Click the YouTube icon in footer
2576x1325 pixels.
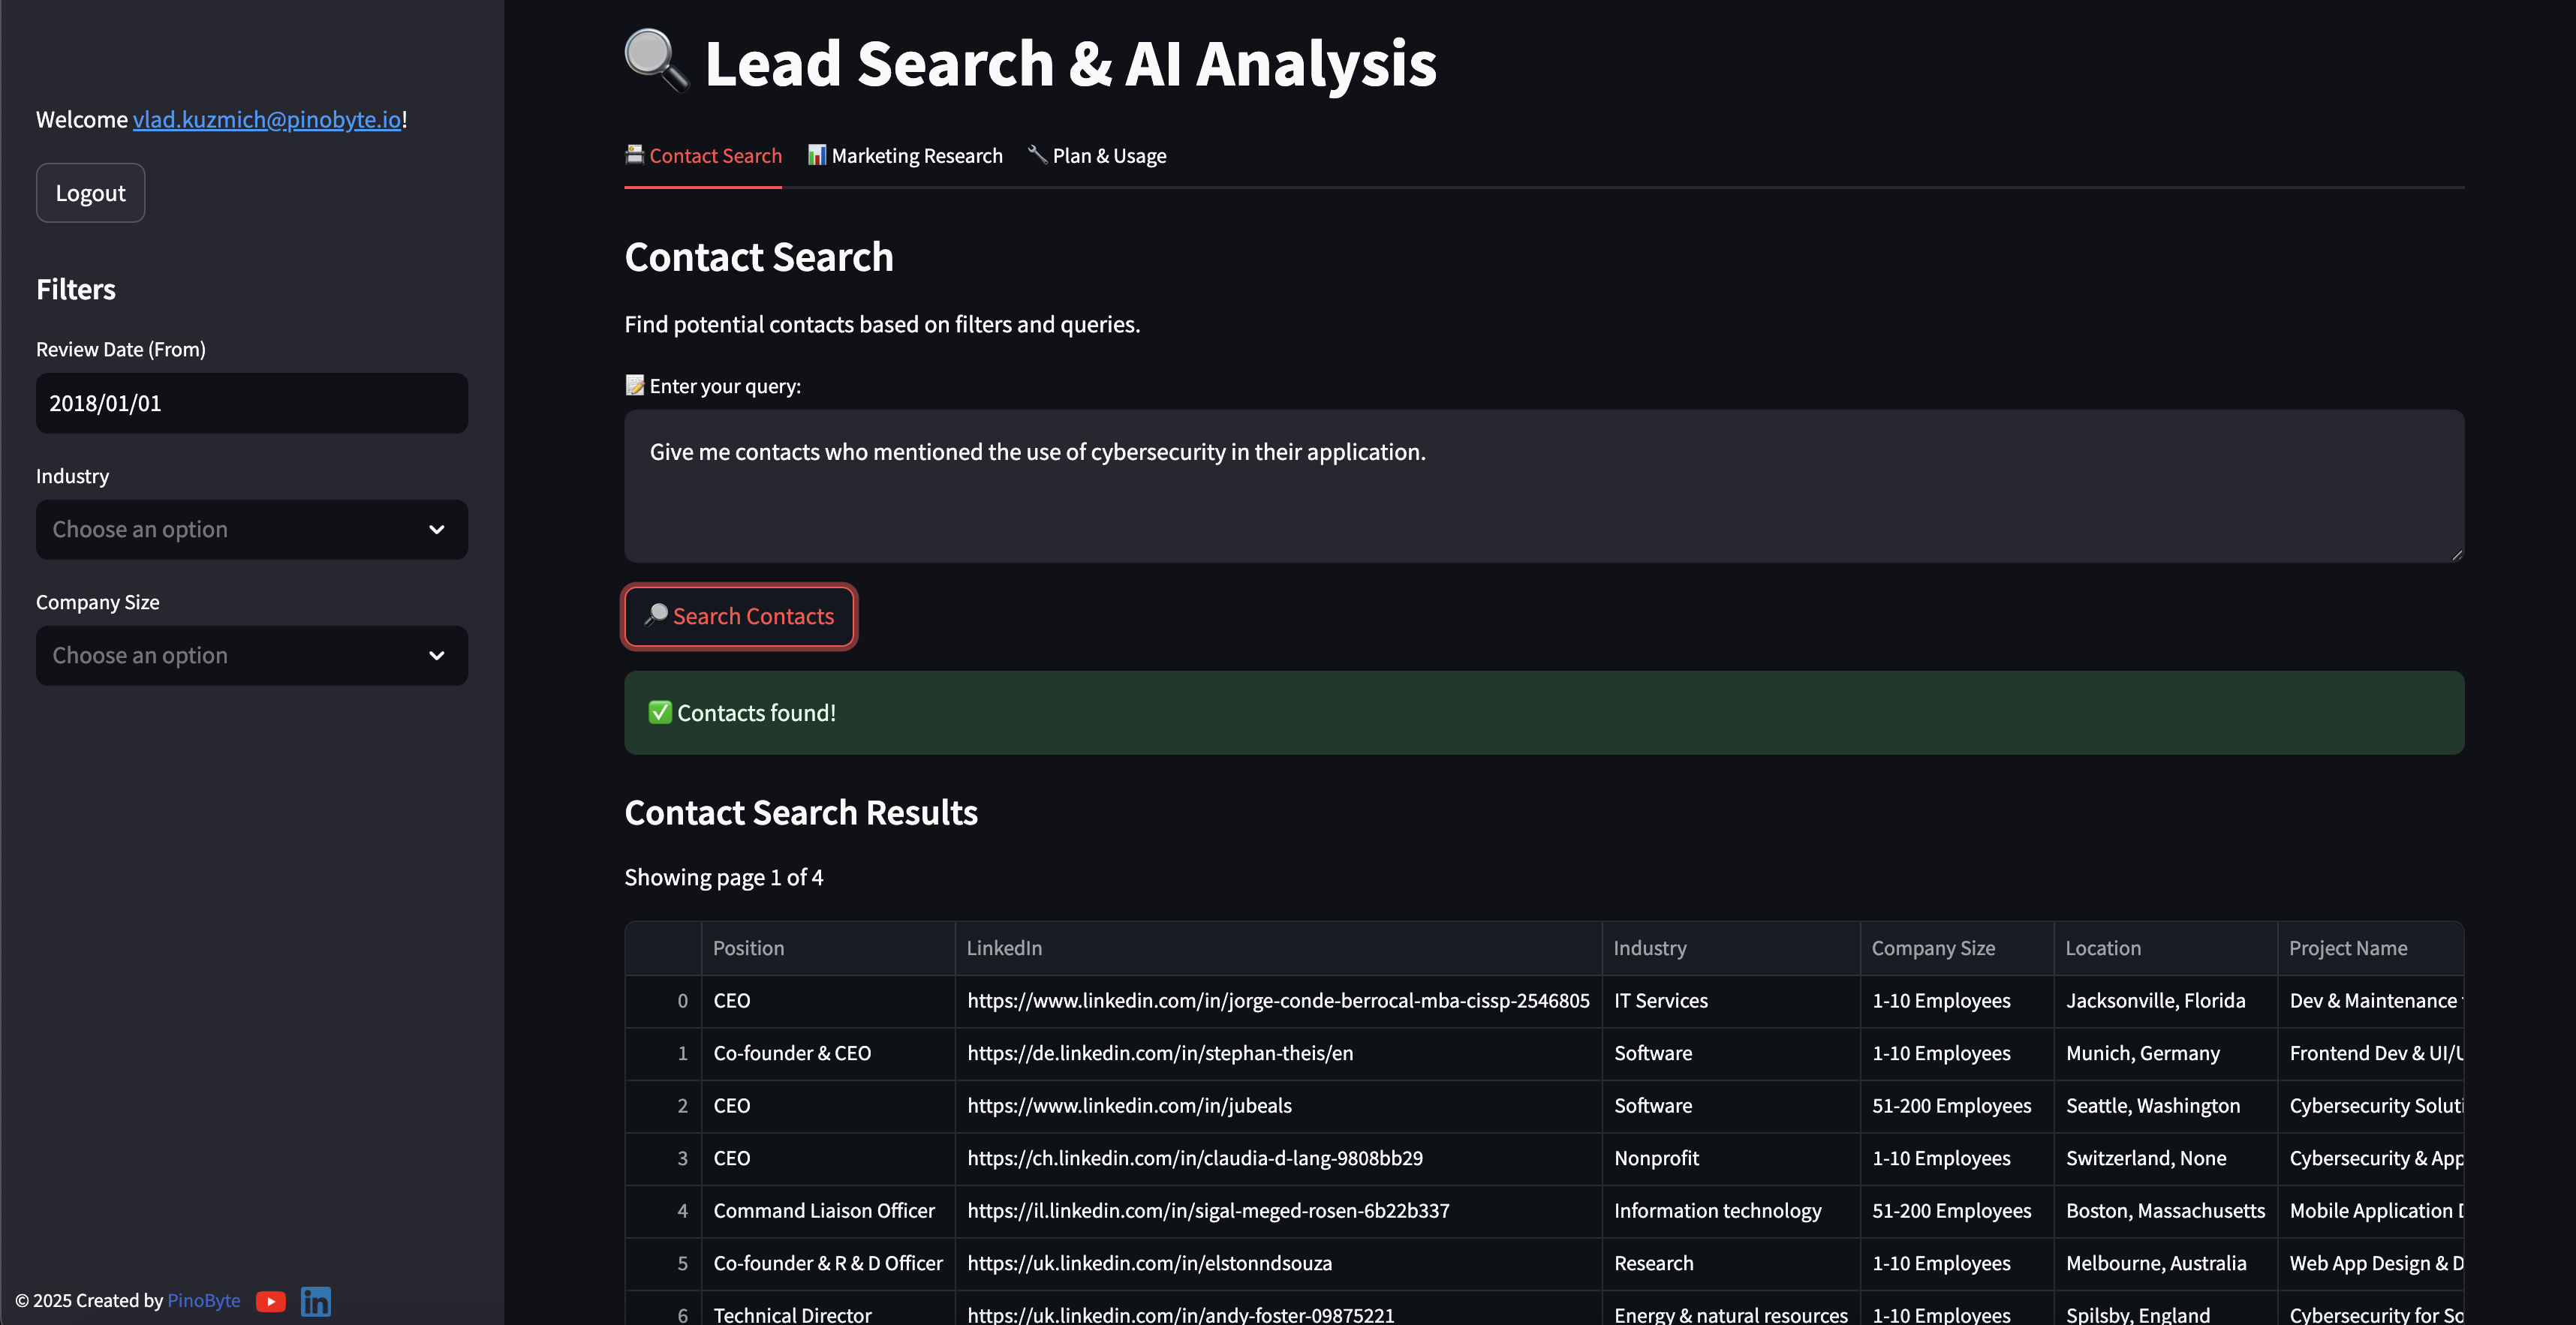(270, 1301)
